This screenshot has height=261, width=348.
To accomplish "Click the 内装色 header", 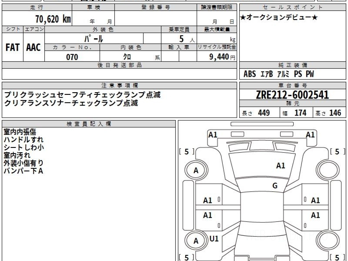I will (130, 48).
